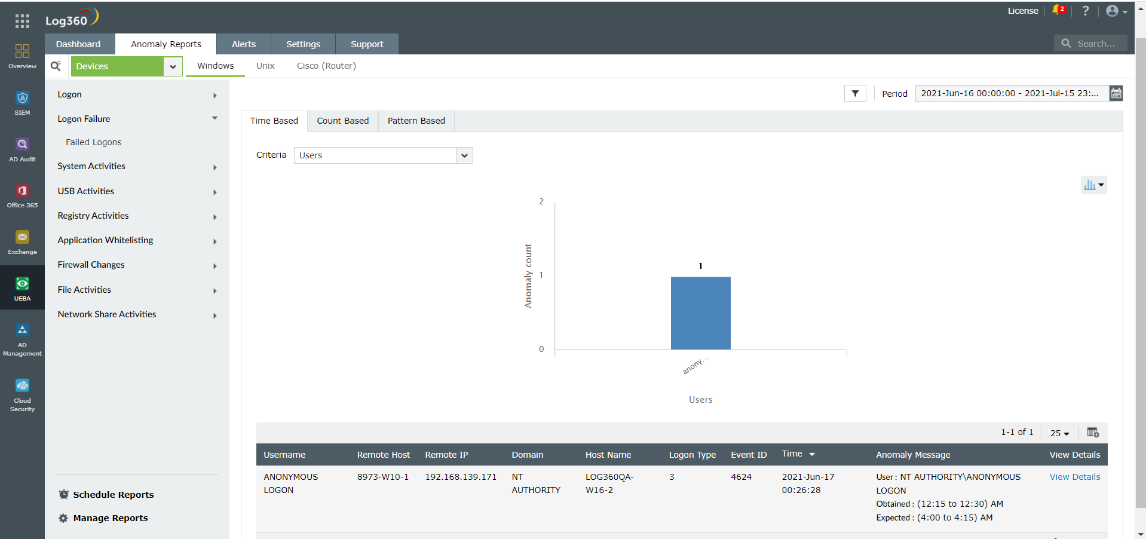This screenshot has height=539, width=1146.
Task: Click the notification bell icon
Action: (x=1058, y=10)
